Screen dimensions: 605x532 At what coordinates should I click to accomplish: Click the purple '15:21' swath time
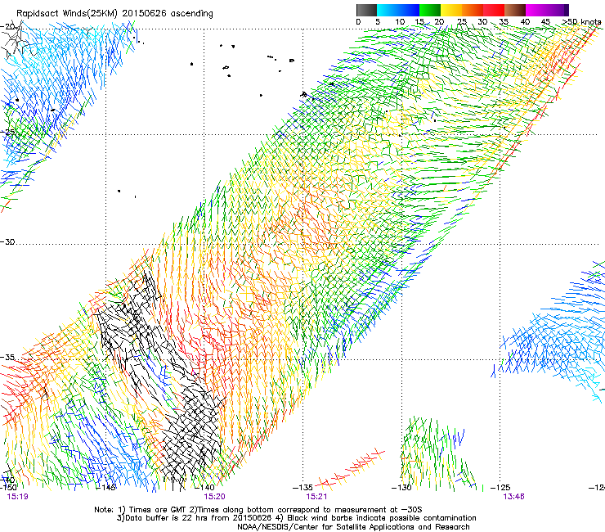316,497
